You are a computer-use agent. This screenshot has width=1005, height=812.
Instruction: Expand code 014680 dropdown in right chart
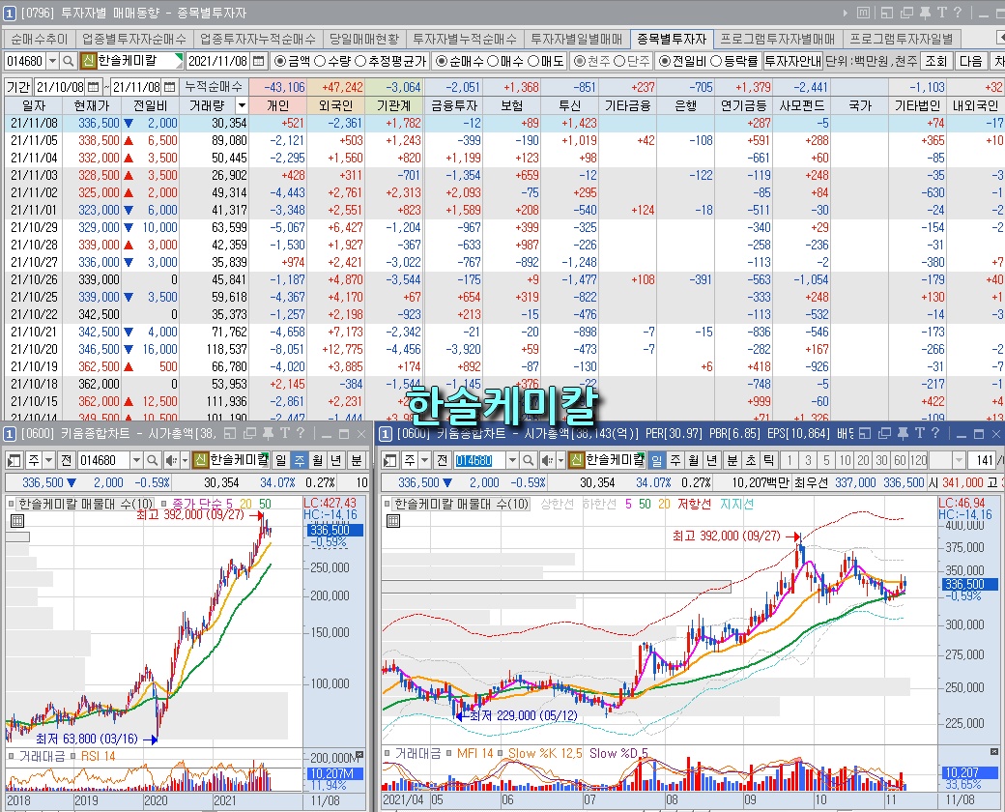tap(512, 460)
